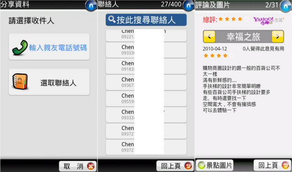This screenshot has height=172, width=292.
Task: Click the Yahoo 奇摩生活+ logo
Action: click(269, 21)
